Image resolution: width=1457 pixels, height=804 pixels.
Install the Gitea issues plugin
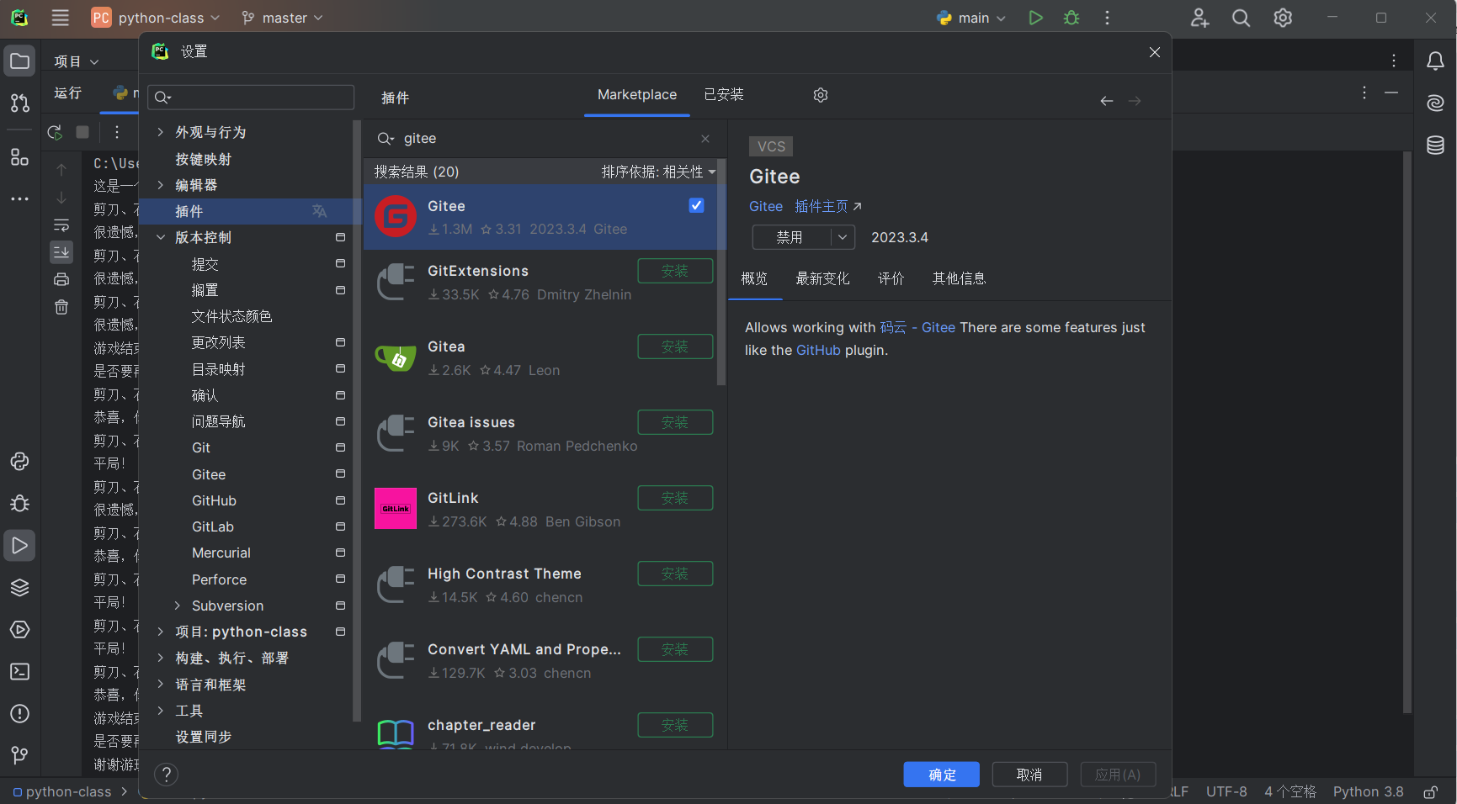675,422
